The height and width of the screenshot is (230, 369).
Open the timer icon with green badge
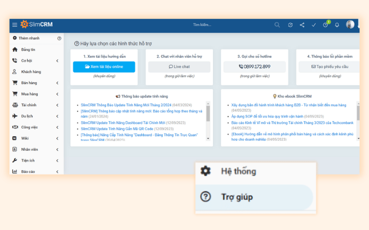tap(326, 24)
